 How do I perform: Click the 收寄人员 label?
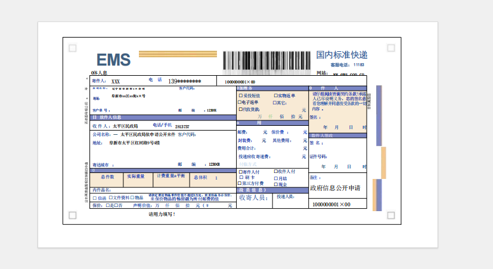pyautogui.click(x=253, y=198)
